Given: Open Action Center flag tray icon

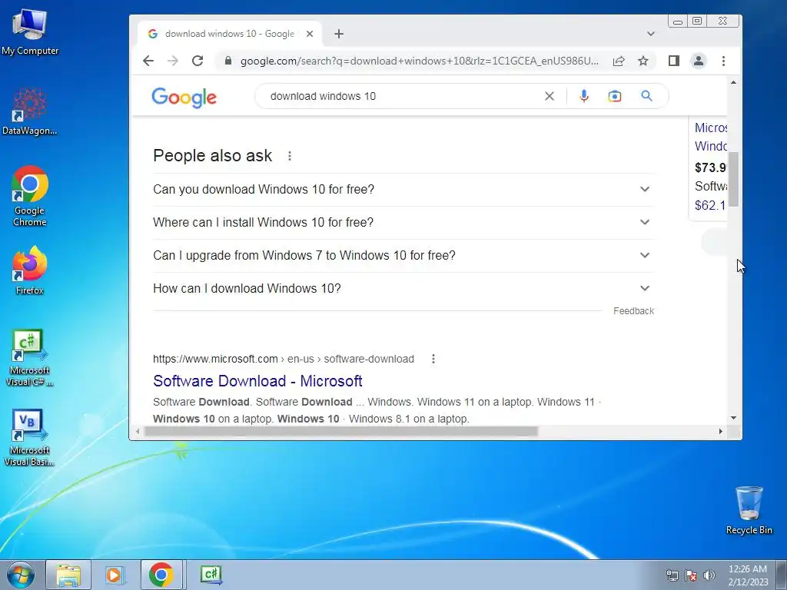Looking at the screenshot, I should coord(691,575).
